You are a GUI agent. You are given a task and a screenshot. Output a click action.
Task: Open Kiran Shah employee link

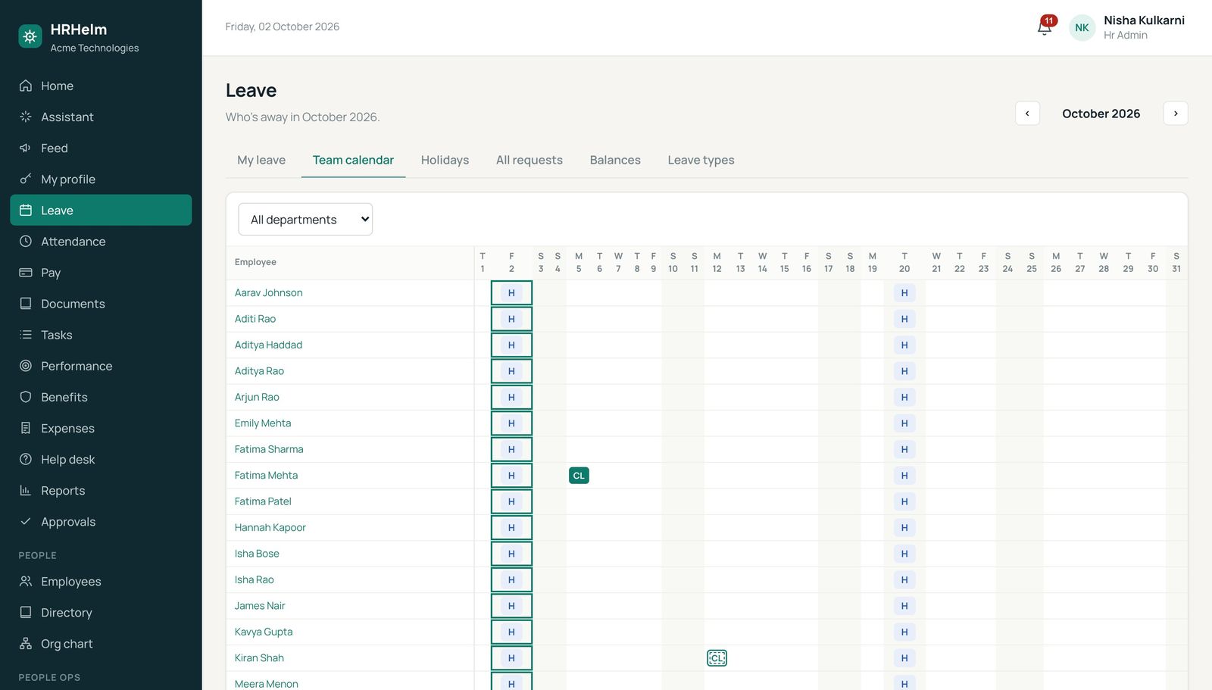click(x=259, y=657)
